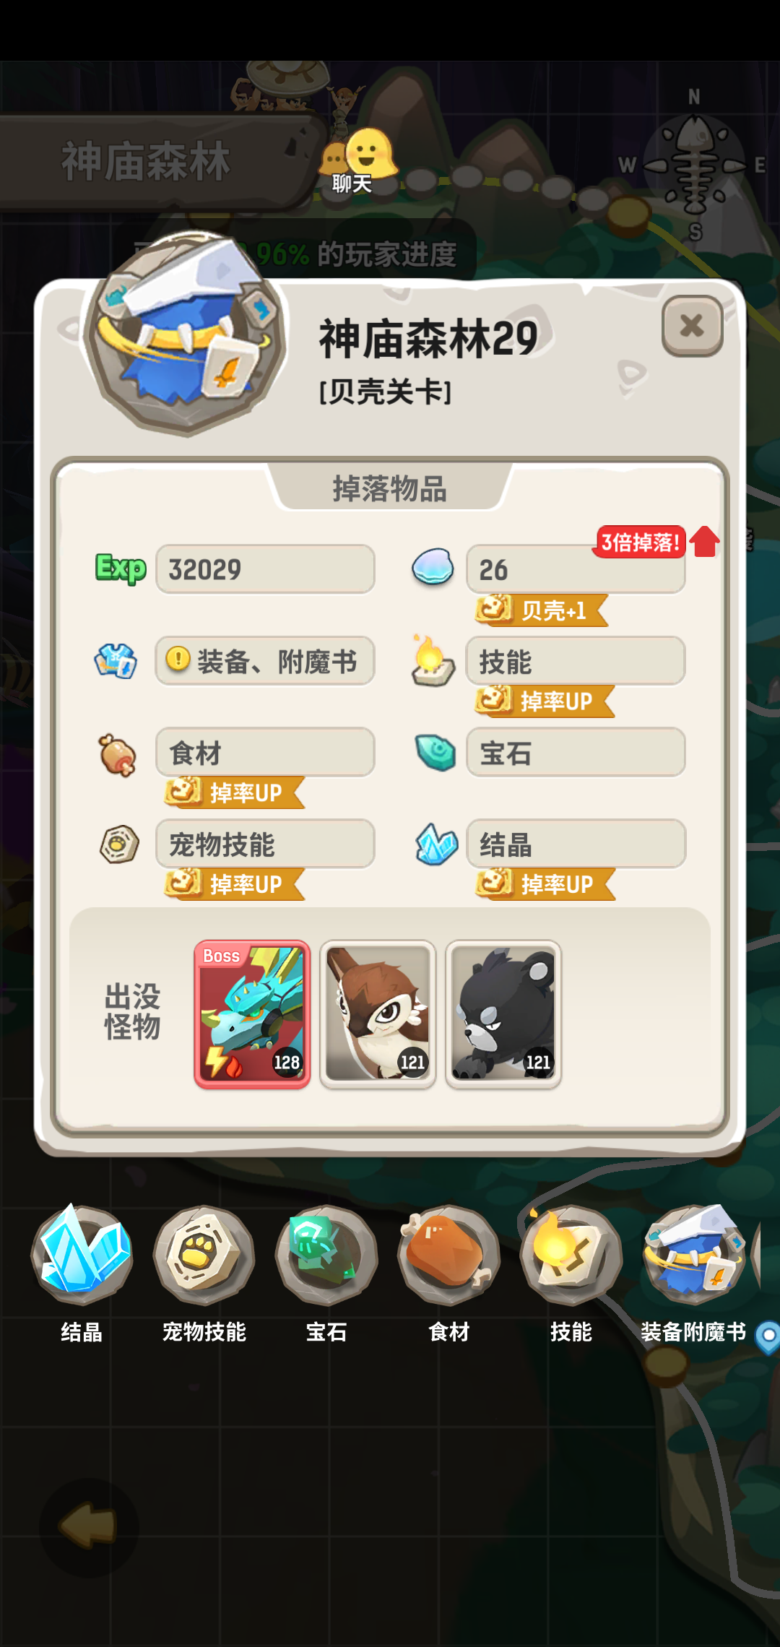
Task: Tap the yellow back arrow button
Action: [88, 1526]
